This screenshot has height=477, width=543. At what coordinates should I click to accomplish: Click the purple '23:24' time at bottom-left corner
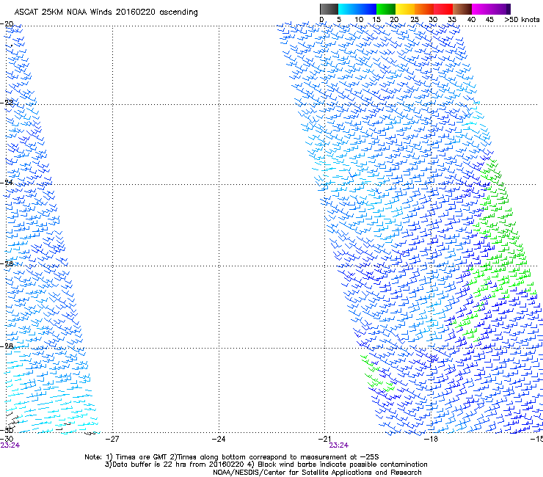[10, 445]
